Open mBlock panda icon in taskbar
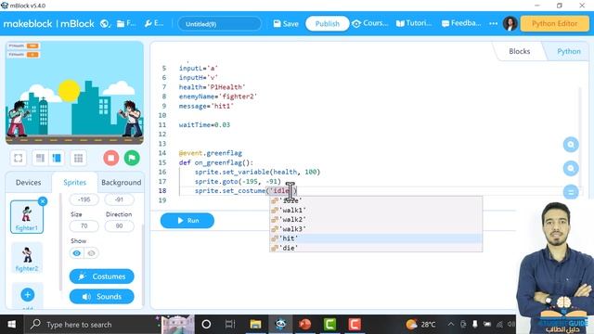 click(x=280, y=325)
